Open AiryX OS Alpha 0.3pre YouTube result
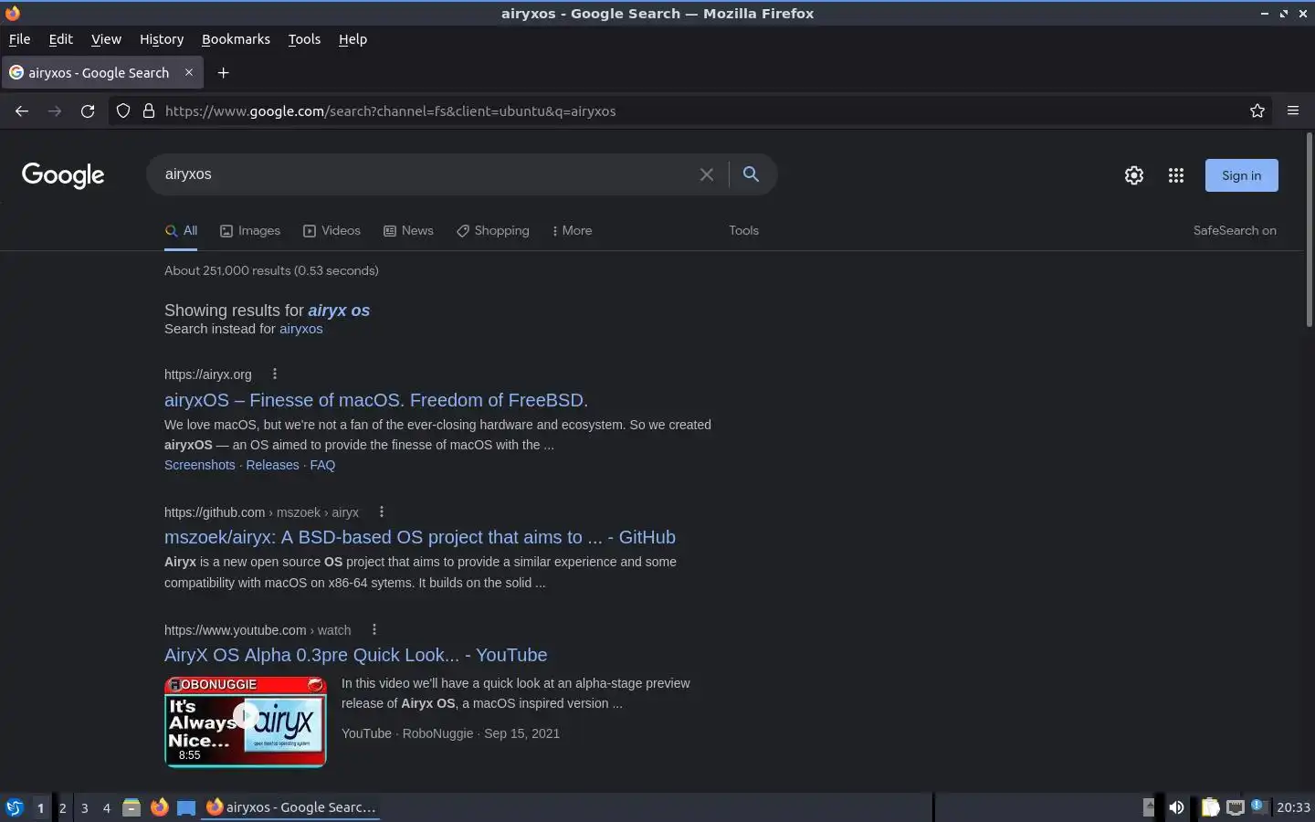1315x822 pixels. pyautogui.click(x=356, y=655)
